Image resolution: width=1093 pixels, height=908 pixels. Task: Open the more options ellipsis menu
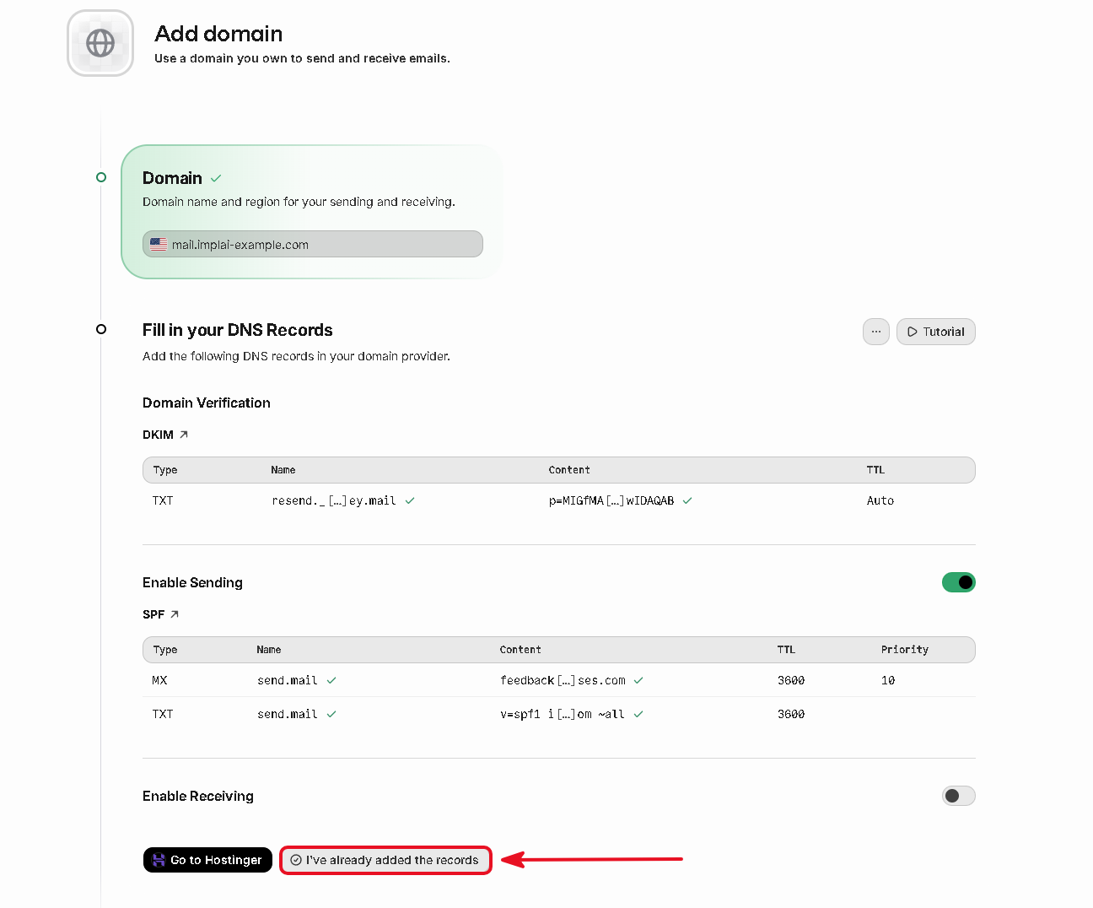coord(876,332)
